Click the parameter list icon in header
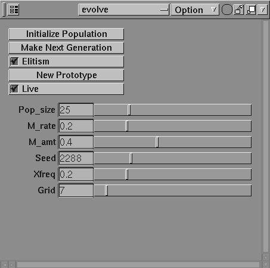The width and height of the screenshot is (270, 268). 14,10
